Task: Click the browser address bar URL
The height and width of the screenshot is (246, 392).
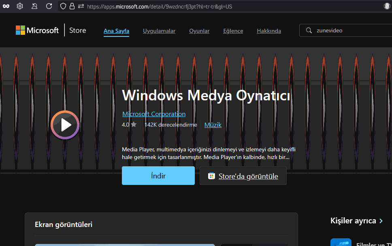Action: tap(160, 6)
